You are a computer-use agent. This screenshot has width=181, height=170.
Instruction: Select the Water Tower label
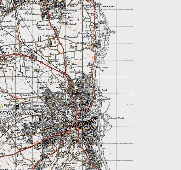click(68, 17)
